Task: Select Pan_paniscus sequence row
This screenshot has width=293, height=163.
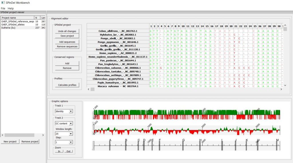Action: pos(118,61)
